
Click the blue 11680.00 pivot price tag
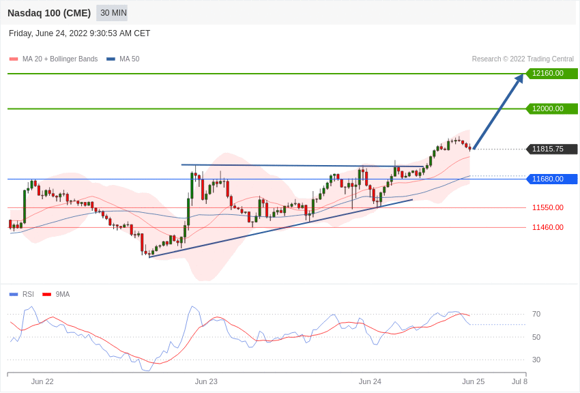point(551,179)
